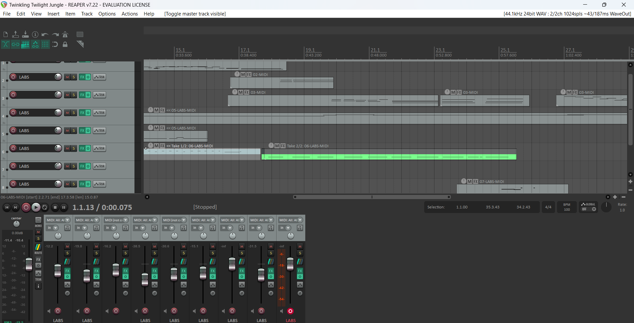Arm track 2 for recording
The height and width of the screenshot is (323, 634).
click(13, 77)
